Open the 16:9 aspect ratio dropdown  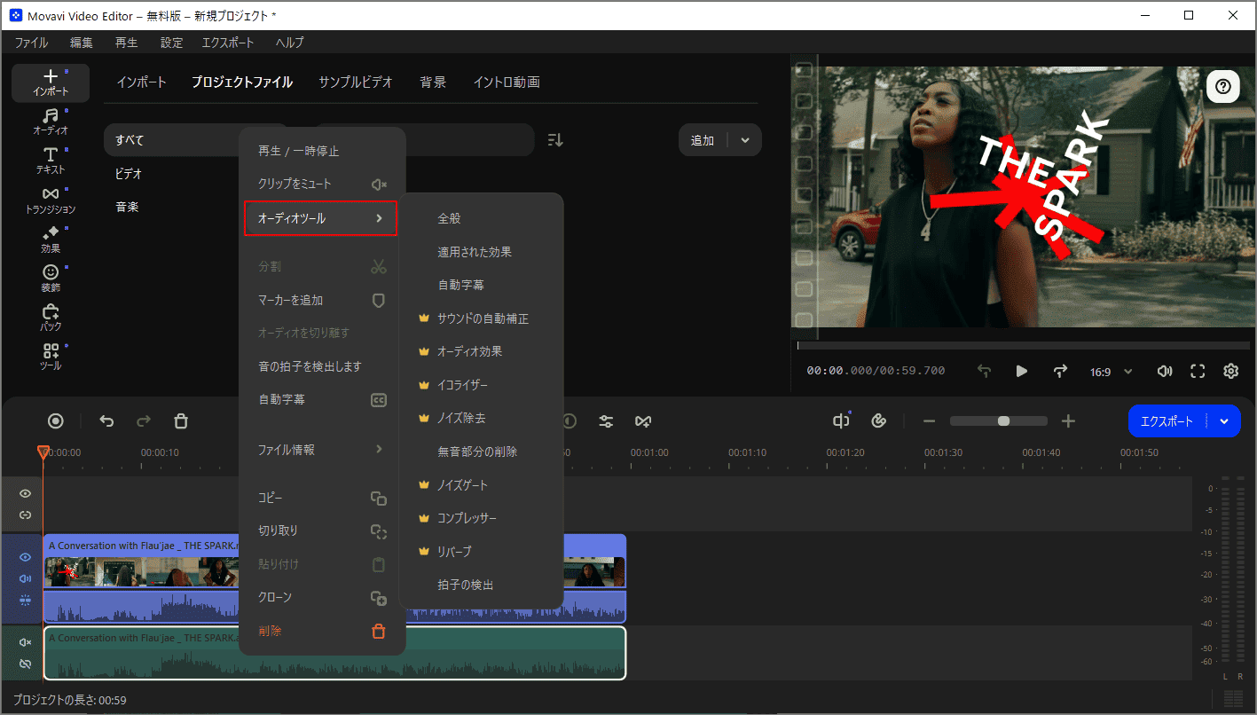1111,372
